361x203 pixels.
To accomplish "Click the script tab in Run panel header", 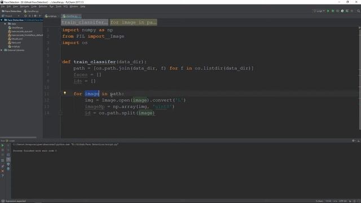I will pos(10,140).
